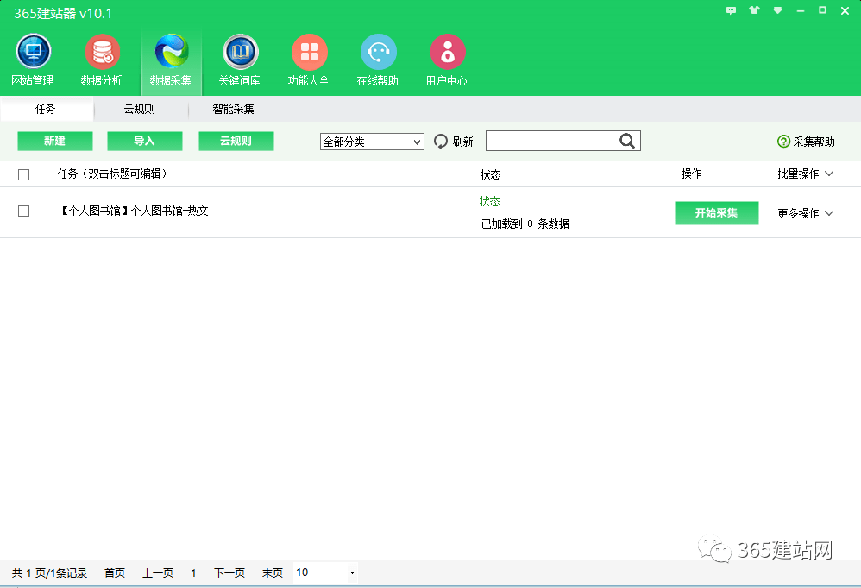Open the 全部分类 category dropdown
861x588 pixels.
click(372, 142)
